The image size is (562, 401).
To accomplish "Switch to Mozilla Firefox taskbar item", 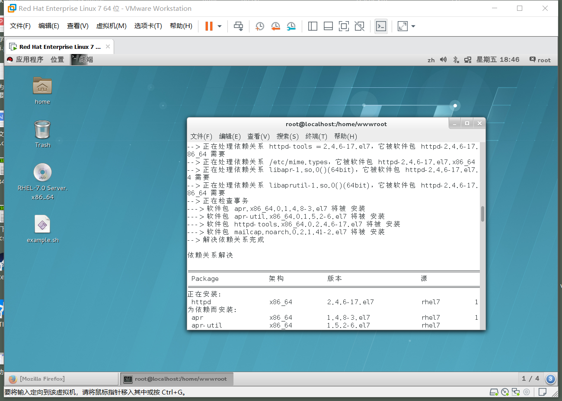I will (61, 379).
